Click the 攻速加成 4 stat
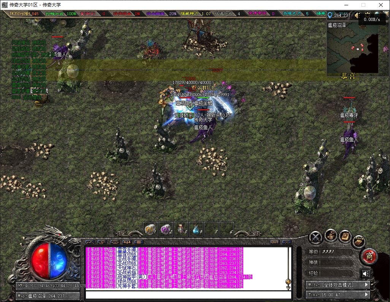This screenshot has width=390, height=302. coord(227,13)
